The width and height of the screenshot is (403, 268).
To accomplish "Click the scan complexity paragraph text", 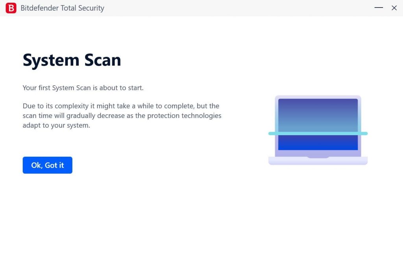I will [x=122, y=116].
